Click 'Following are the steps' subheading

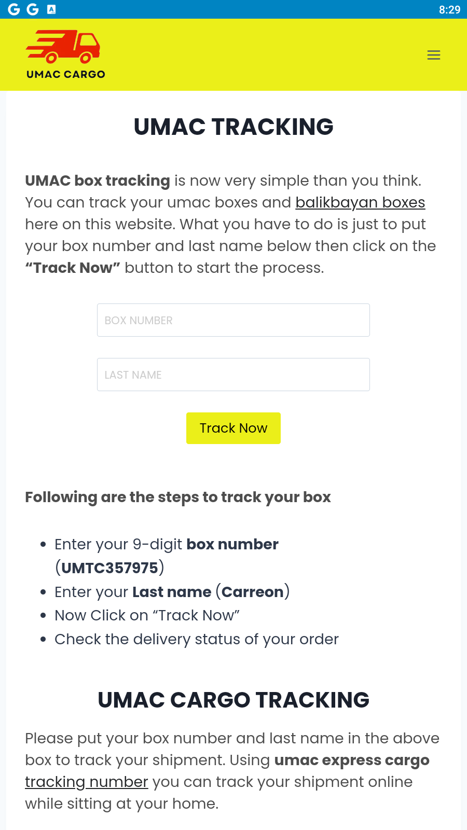178,497
